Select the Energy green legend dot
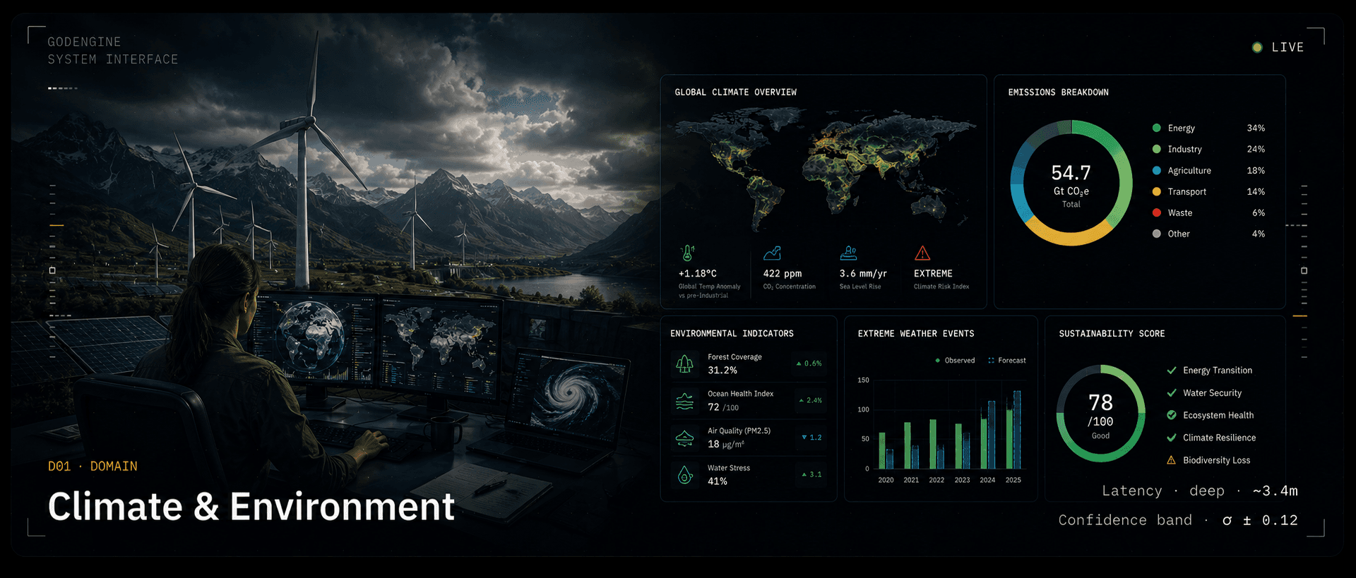The width and height of the screenshot is (1356, 578). [x=1157, y=128]
